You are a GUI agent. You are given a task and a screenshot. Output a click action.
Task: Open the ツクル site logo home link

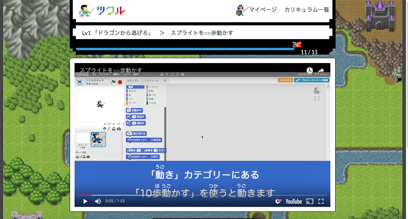coord(102,10)
